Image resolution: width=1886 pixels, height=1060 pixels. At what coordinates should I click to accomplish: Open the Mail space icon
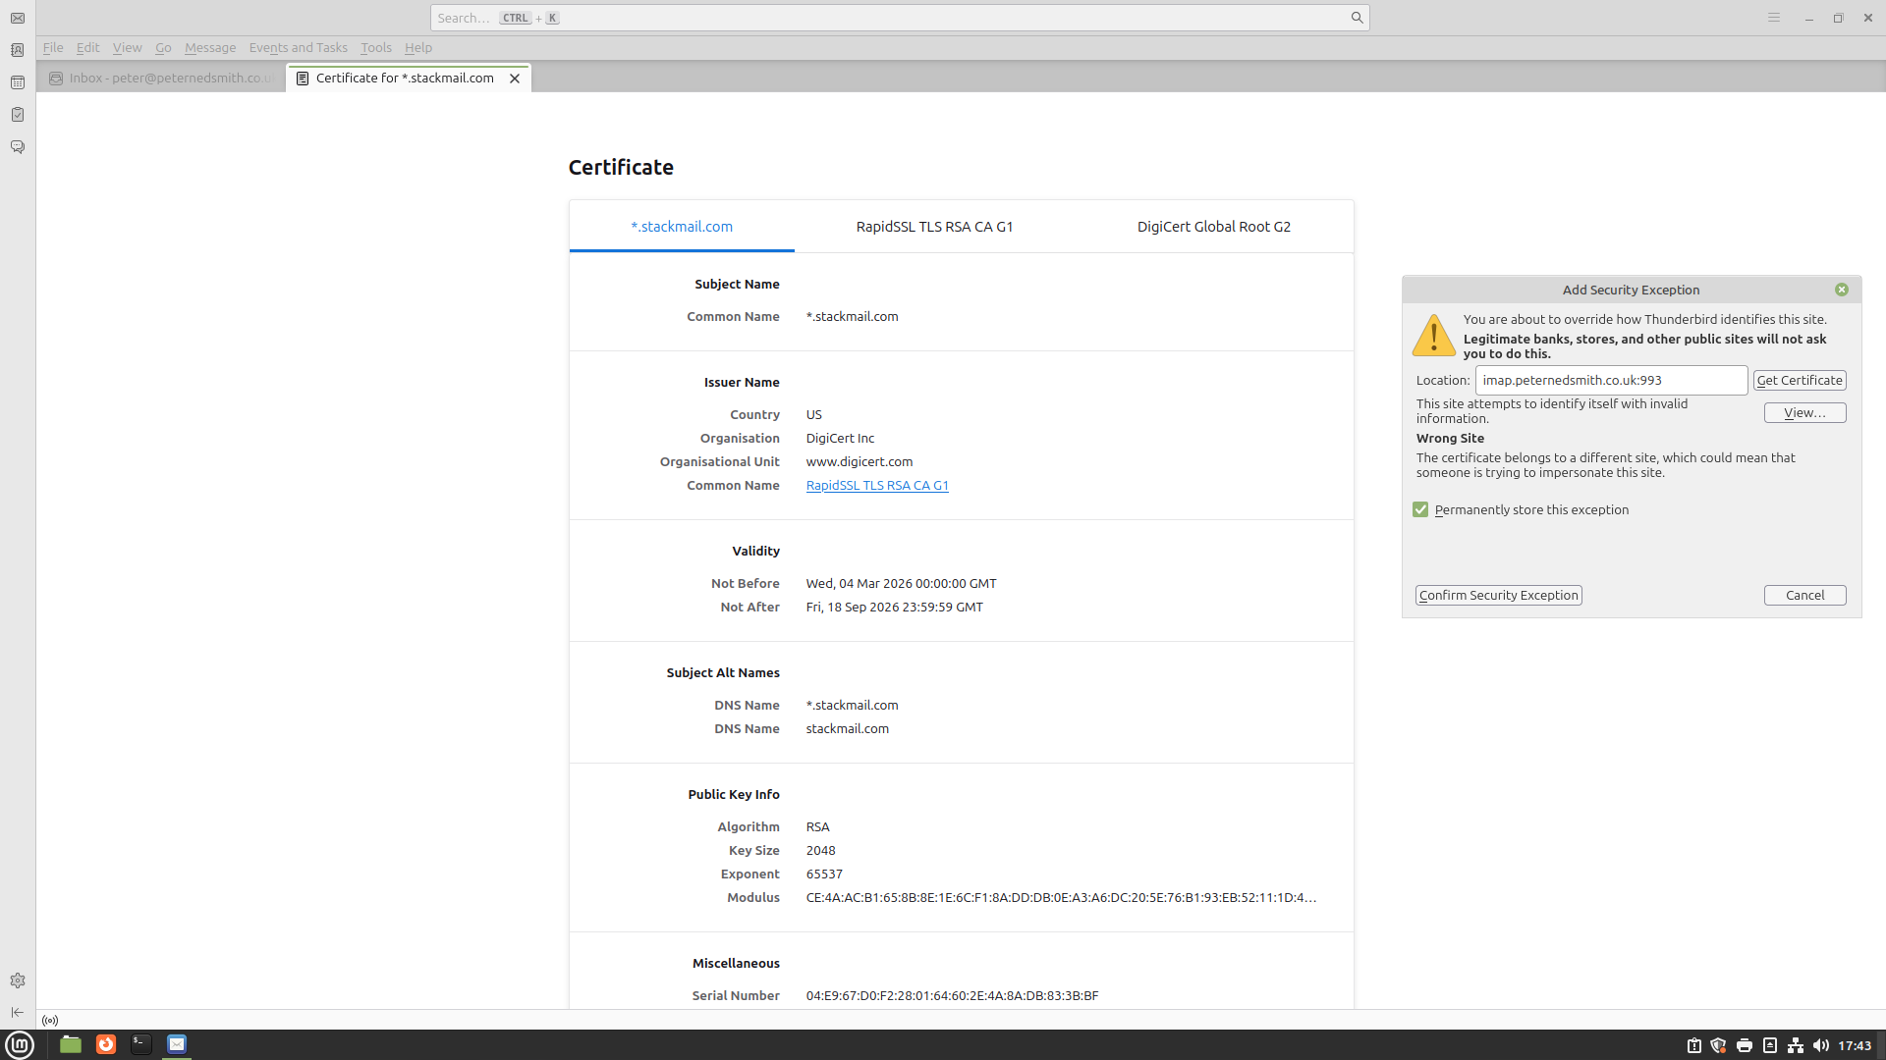coord(18,18)
